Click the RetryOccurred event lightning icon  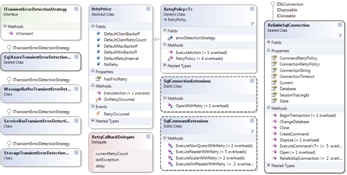click(x=98, y=114)
